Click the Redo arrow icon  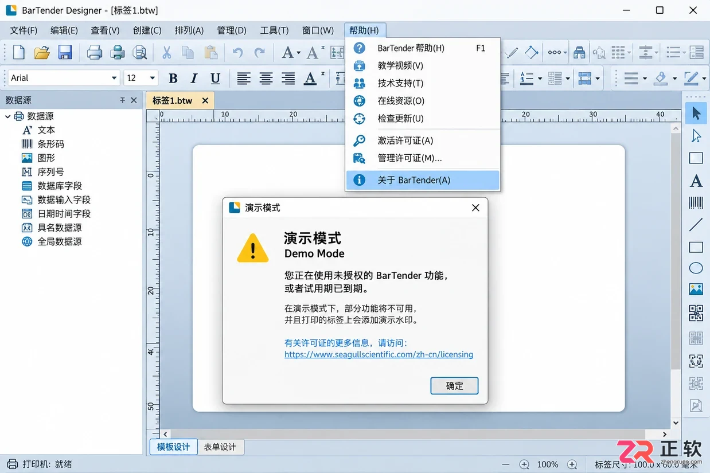pyautogui.click(x=259, y=52)
